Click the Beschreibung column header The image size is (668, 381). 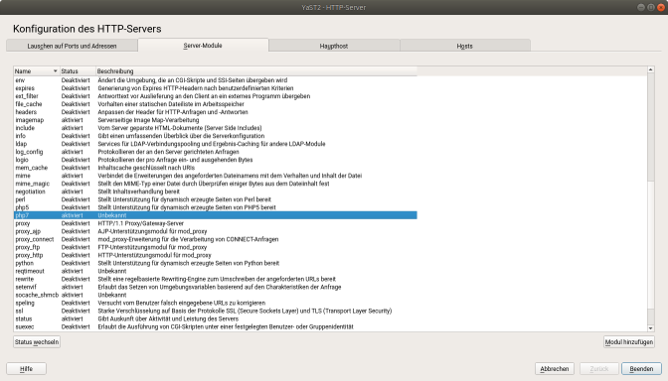point(256,71)
